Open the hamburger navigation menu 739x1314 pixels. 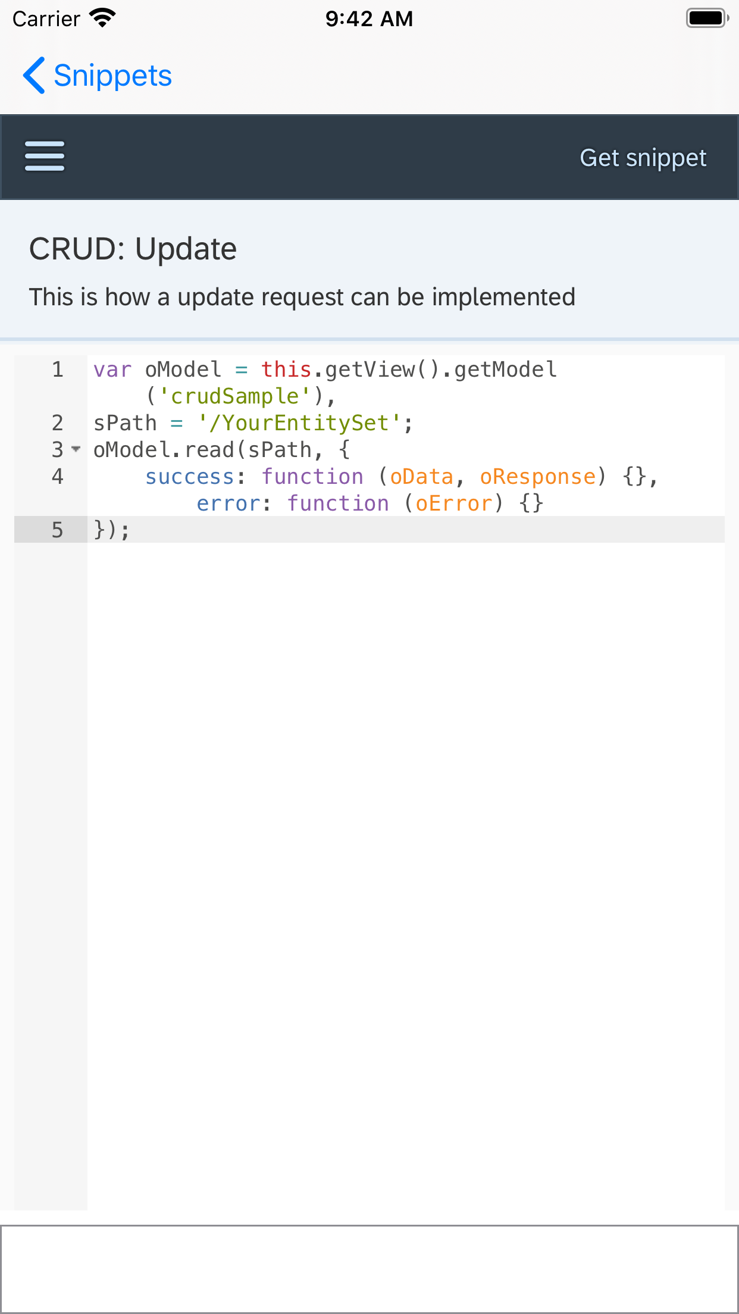pyautogui.click(x=43, y=157)
